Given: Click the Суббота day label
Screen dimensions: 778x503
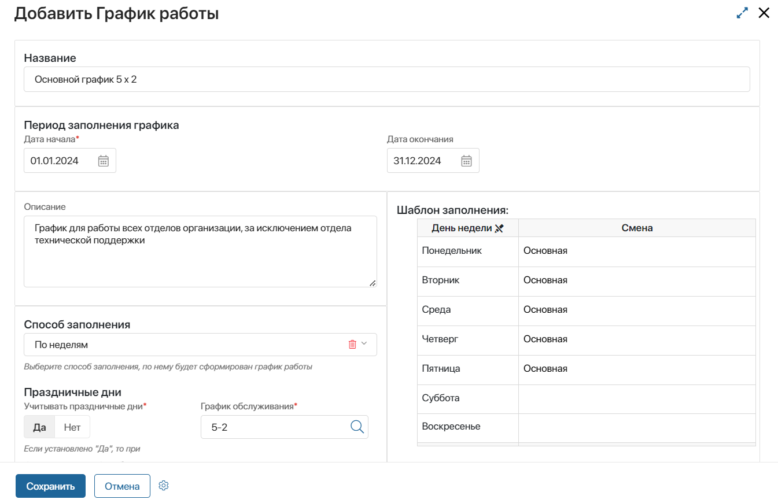Looking at the screenshot, I should (441, 398).
